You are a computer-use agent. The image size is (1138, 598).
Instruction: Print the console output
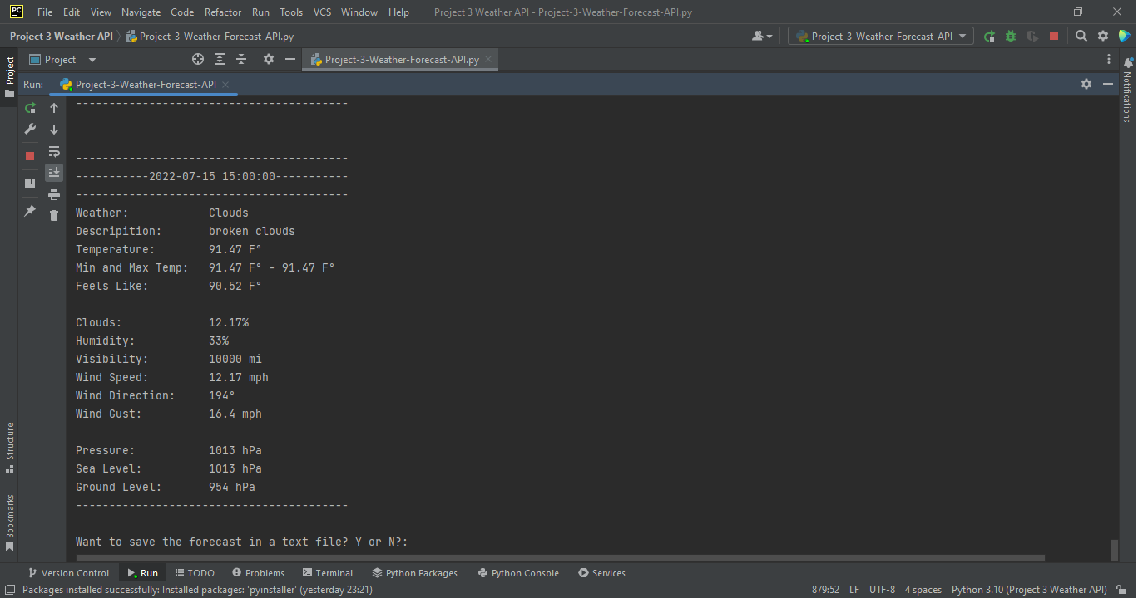coord(54,194)
